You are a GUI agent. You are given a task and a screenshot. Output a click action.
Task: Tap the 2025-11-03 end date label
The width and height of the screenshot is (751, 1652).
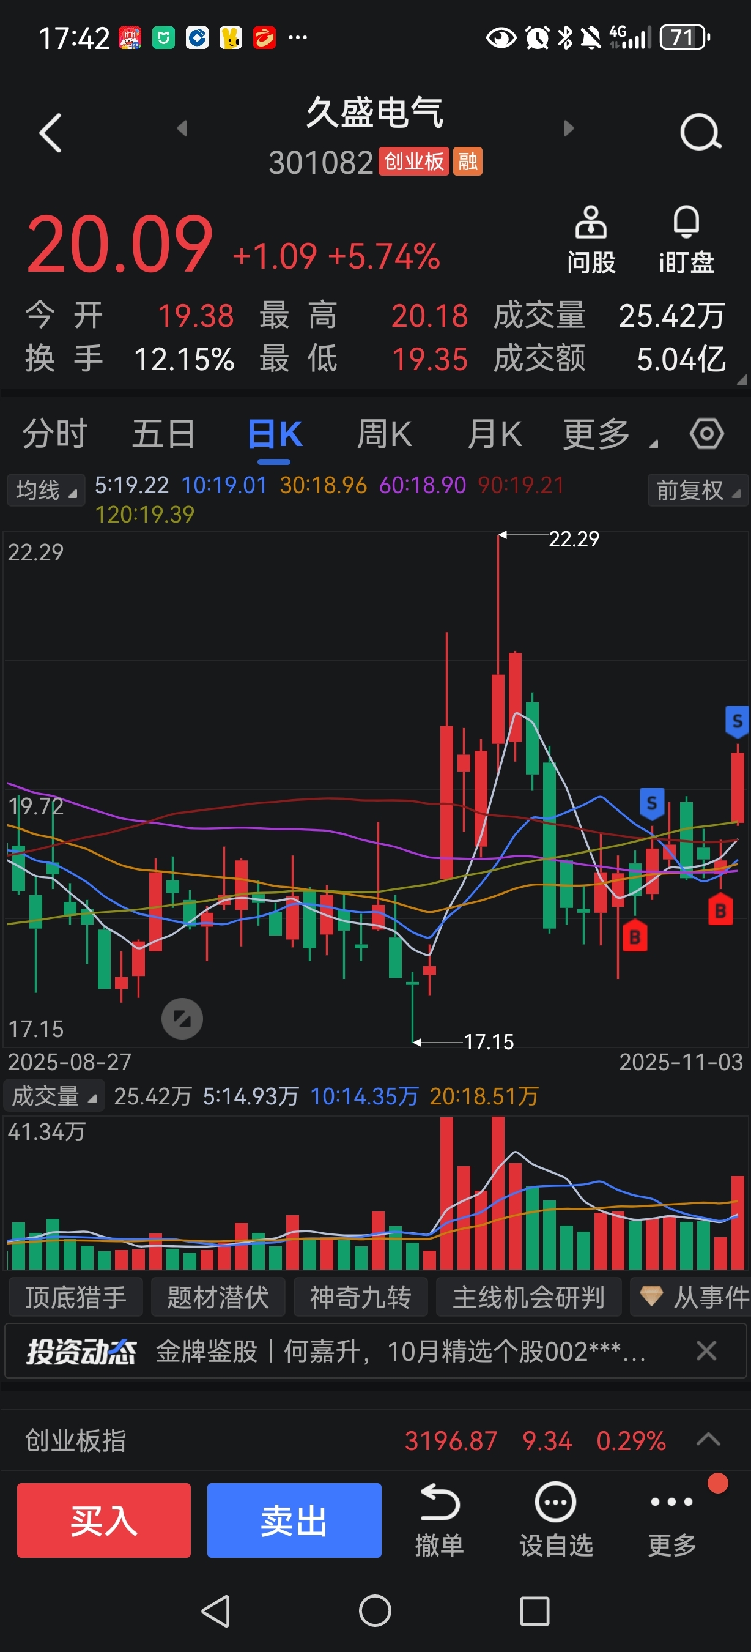point(681,1062)
